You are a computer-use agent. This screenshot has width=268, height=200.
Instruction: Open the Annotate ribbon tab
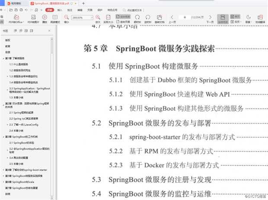point(70,10)
